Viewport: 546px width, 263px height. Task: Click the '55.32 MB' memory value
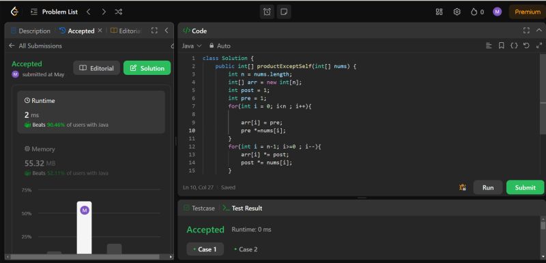point(40,163)
